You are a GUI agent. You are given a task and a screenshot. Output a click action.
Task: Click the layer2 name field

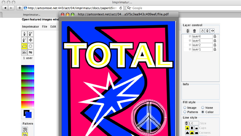click(x=202, y=45)
